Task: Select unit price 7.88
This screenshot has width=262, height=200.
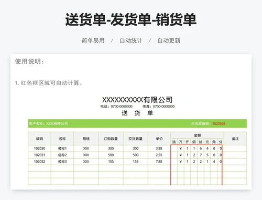Action: (159, 161)
